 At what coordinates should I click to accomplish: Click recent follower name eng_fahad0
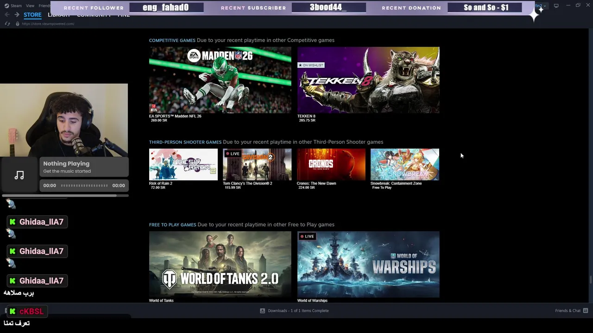pyautogui.click(x=166, y=7)
